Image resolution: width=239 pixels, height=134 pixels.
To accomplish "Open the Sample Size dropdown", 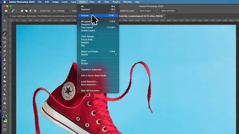I will point(61,11).
